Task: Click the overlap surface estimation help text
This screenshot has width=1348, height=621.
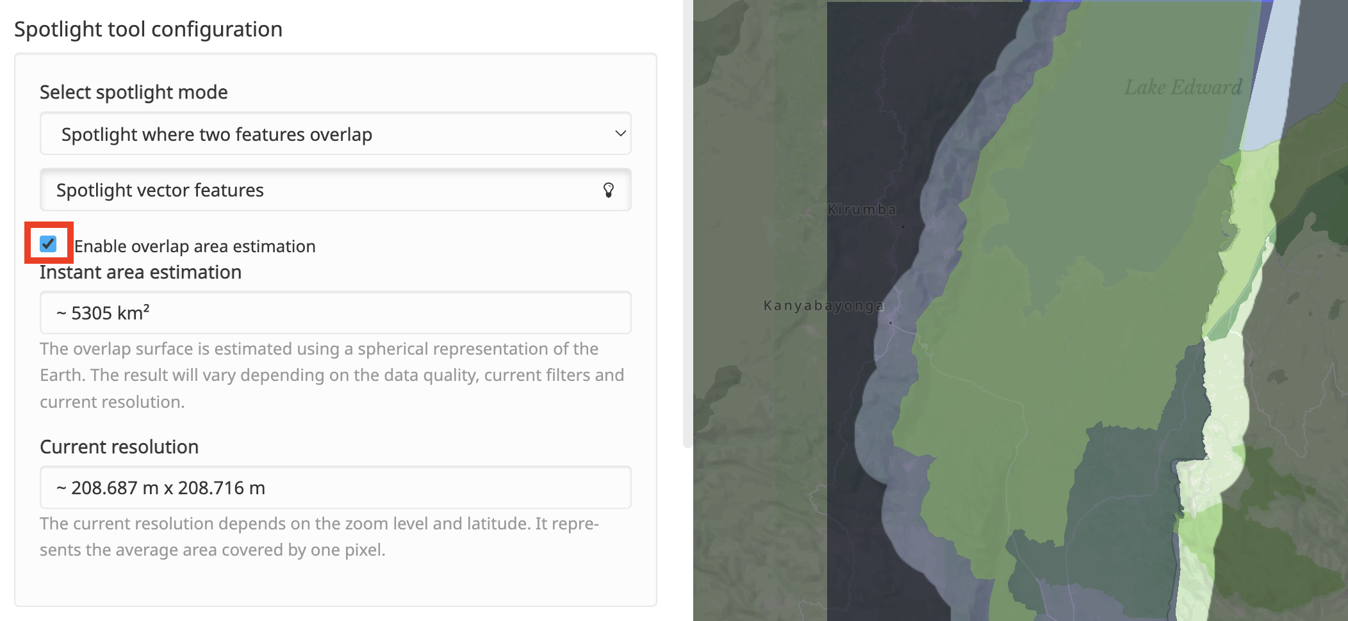Action: pyautogui.click(x=332, y=375)
